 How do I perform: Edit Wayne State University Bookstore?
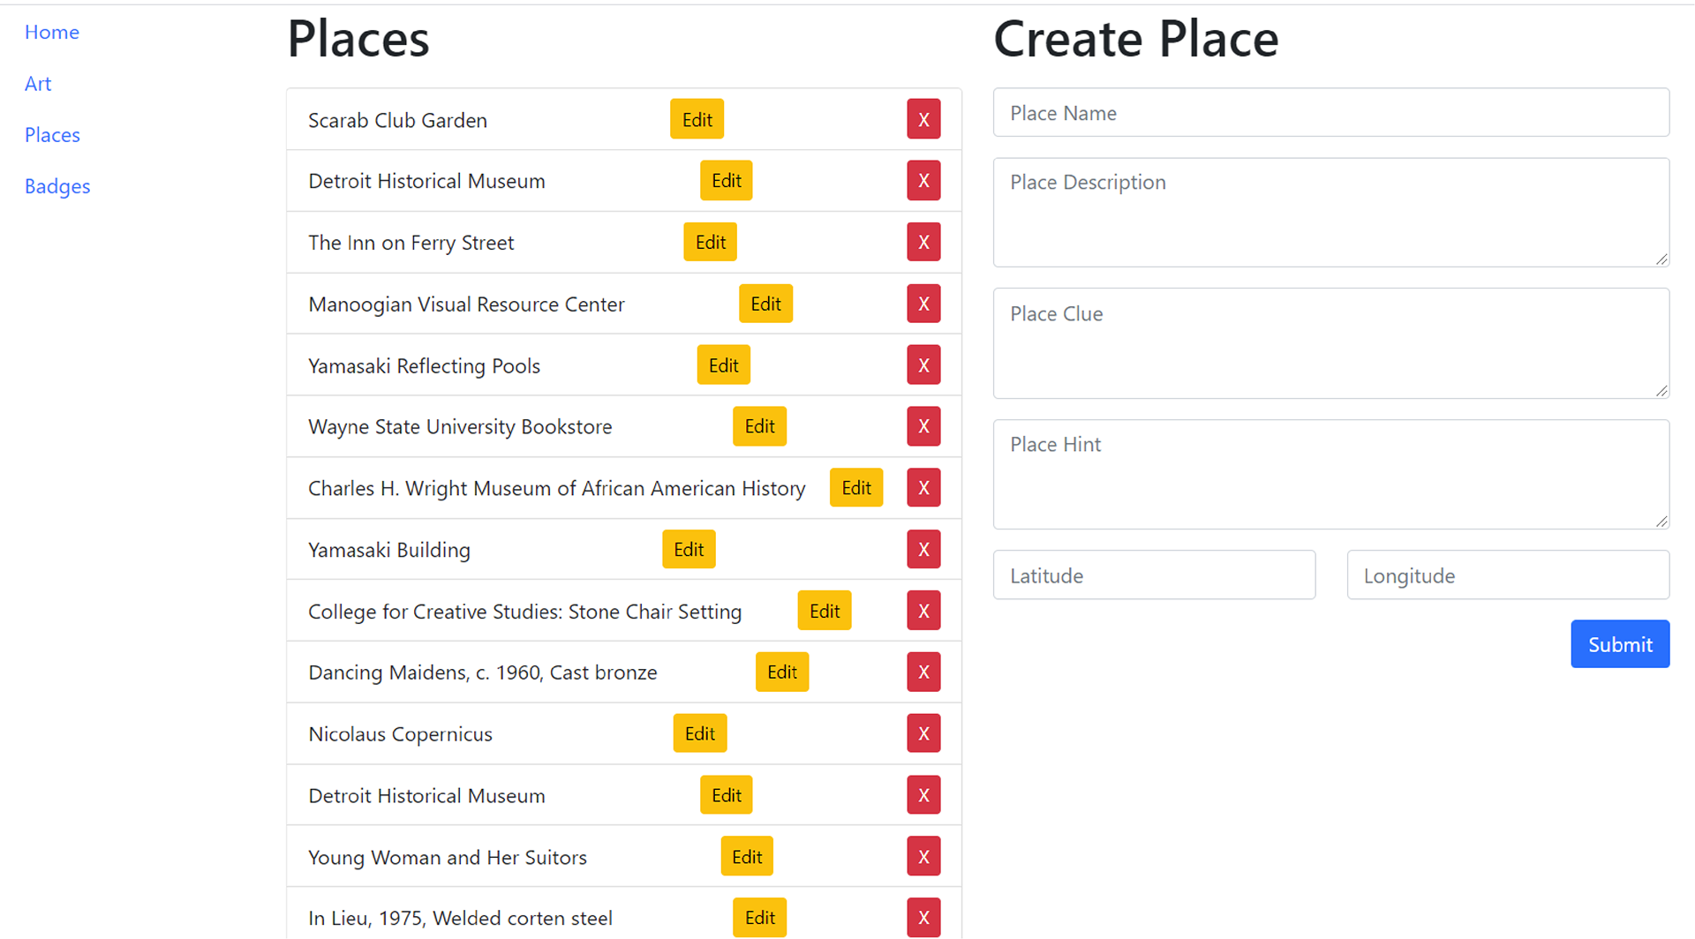coord(759,426)
